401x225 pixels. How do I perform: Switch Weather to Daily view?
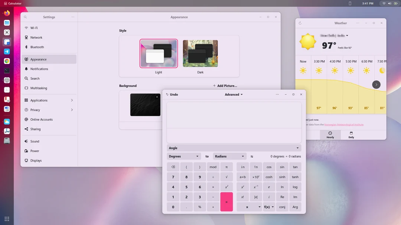pyautogui.click(x=351, y=135)
